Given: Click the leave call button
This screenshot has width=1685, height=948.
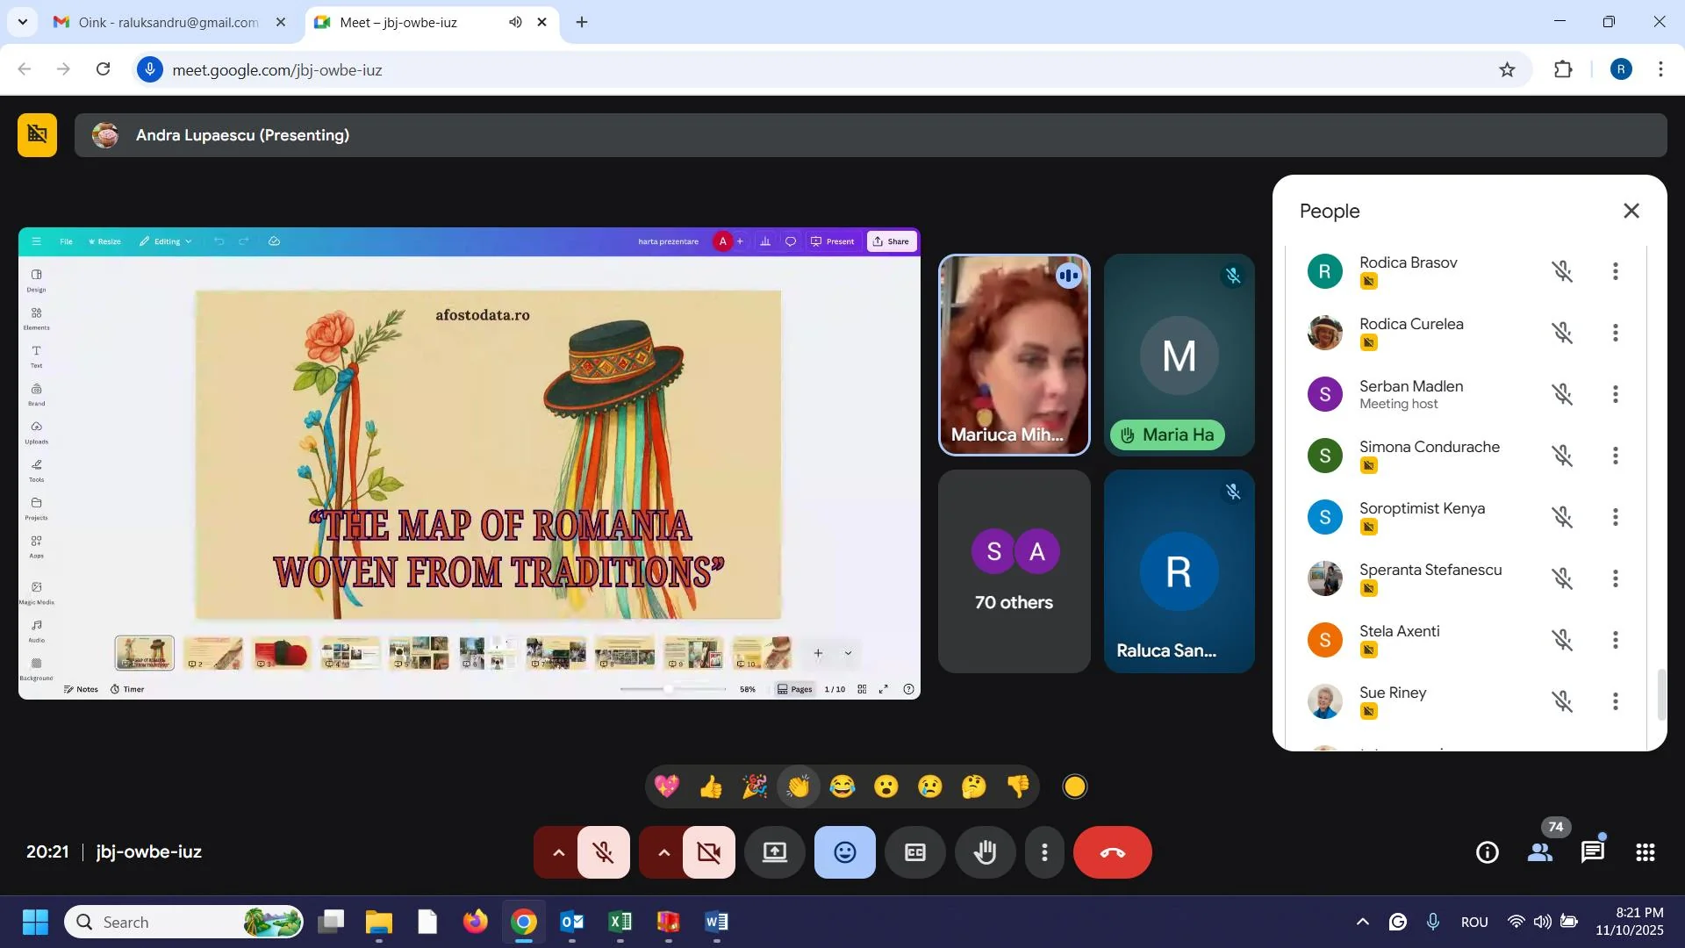Looking at the screenshot, I should pyautogui.click(x=1112, y=852).
